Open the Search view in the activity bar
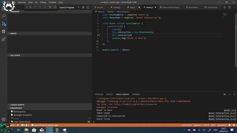 4,16
